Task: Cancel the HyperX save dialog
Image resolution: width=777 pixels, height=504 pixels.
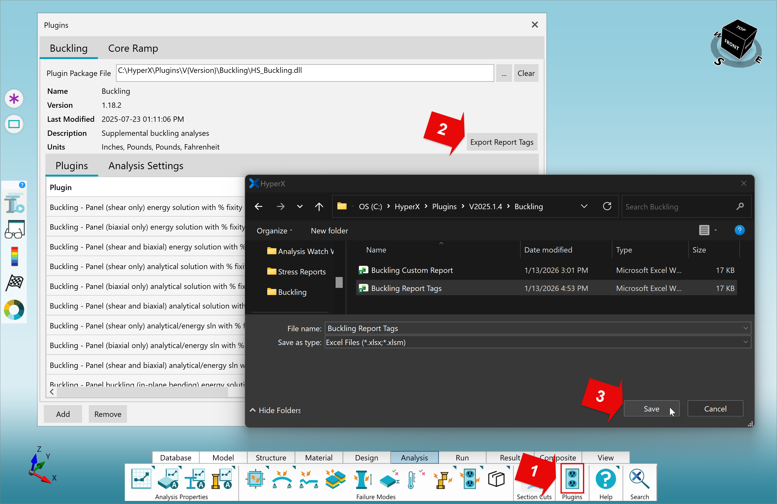Action: (715, 408)
